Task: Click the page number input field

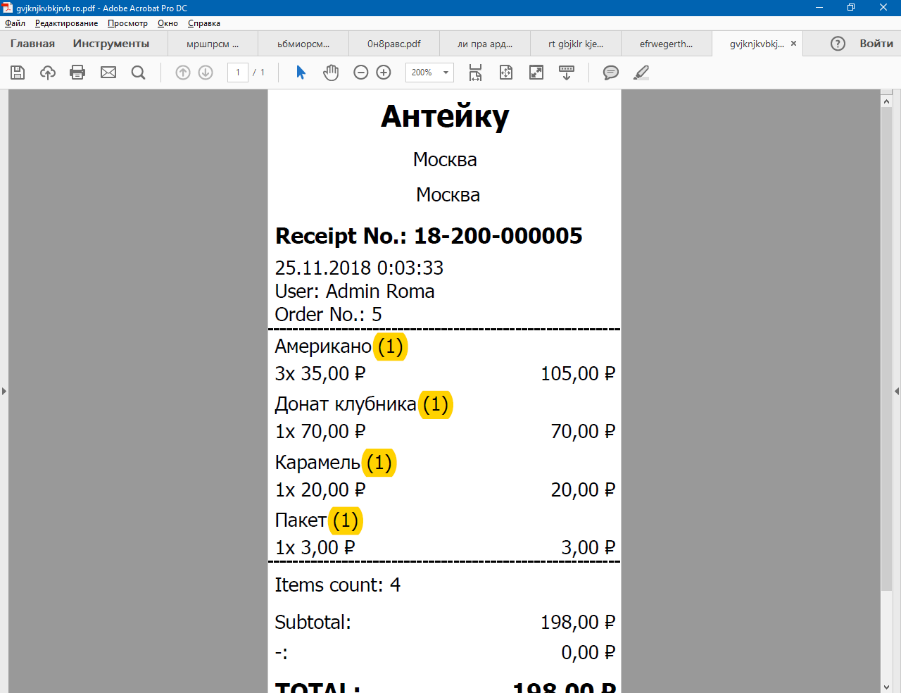Action: coord(238,73)
